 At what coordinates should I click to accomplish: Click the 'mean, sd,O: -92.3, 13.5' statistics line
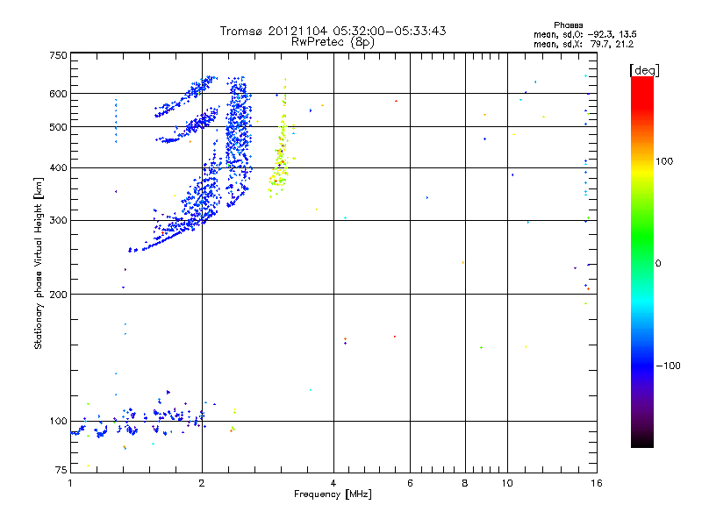pos(585,34)
